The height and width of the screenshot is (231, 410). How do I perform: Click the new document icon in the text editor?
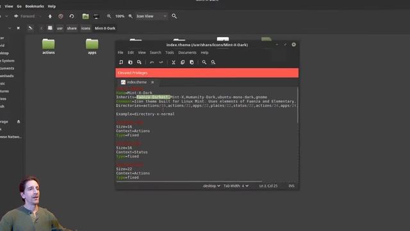pos(121,62)
